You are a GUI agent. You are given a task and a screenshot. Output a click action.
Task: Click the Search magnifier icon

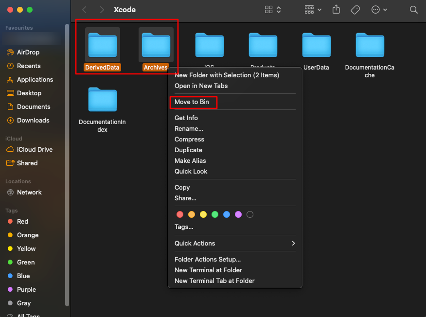click(x=413, y=10)
